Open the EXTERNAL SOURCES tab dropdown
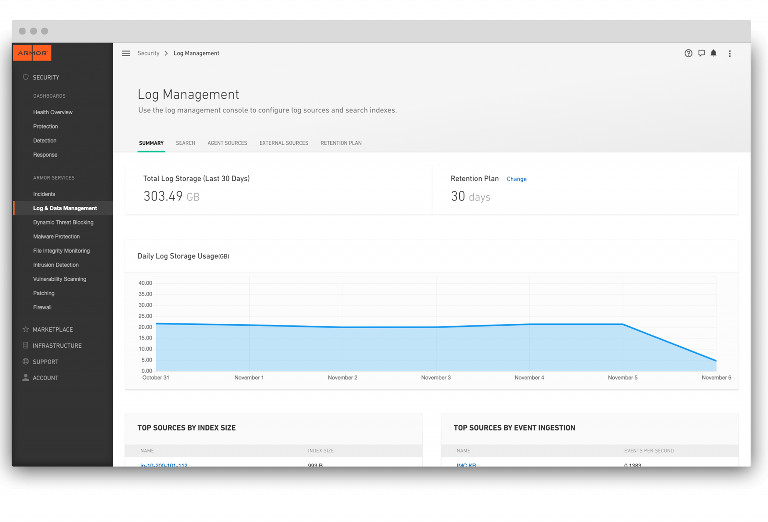768x522 pixels. click(x=283, y=143)
